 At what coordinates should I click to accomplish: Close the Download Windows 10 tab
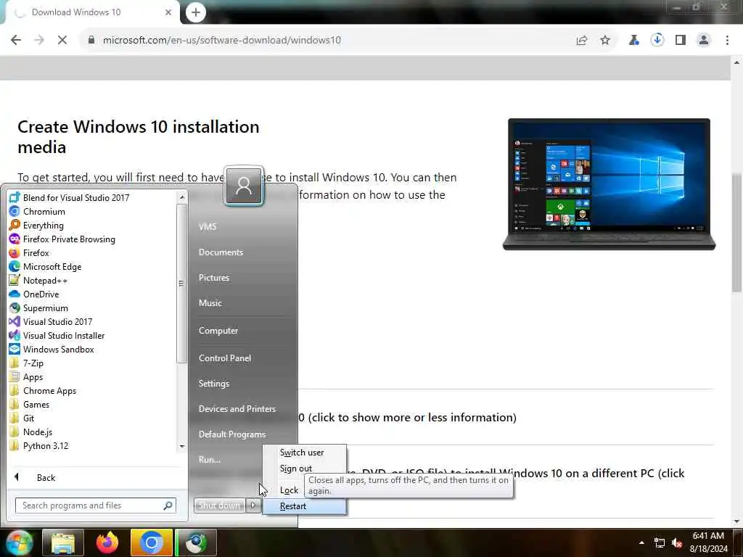(168, 12)
